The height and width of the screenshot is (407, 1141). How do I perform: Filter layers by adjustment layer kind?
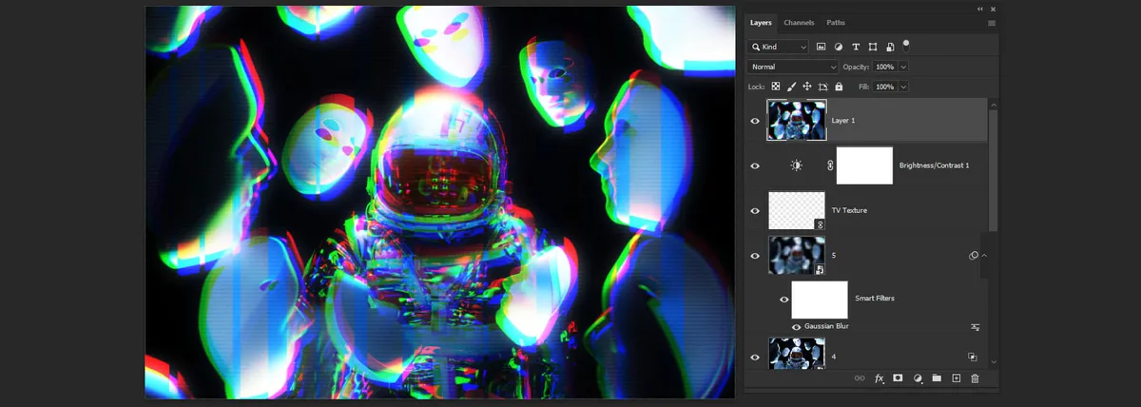pyautogui.click(x=838, y=47)
